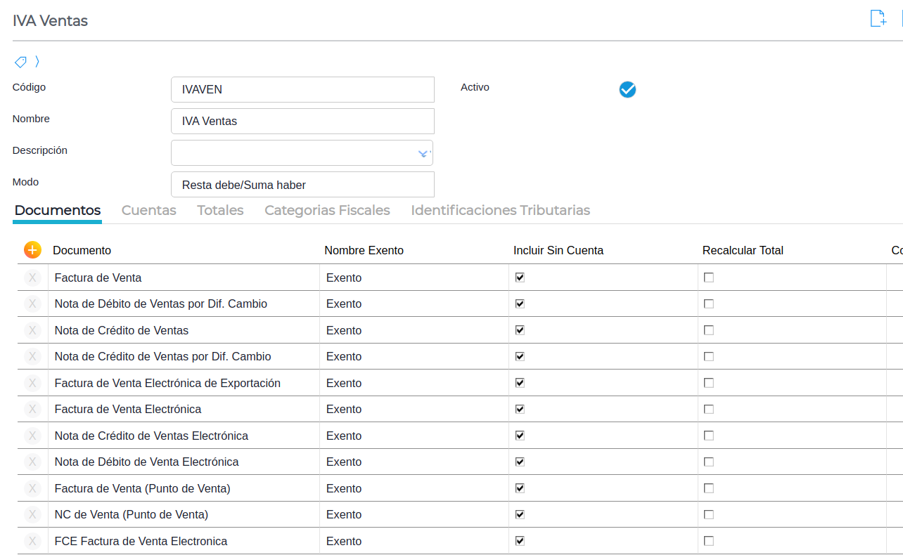903x555 pixels.
Task: Delete the NC de Venta (Punto de Venta) row
Action: (x=32, y=514)
